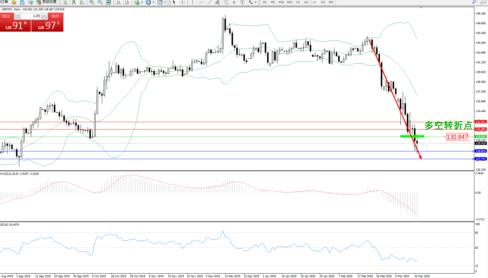Pick the horizontal line drawing tool
Image resolution: width=488 pixels, height=278 pixels.
(201, 2)
